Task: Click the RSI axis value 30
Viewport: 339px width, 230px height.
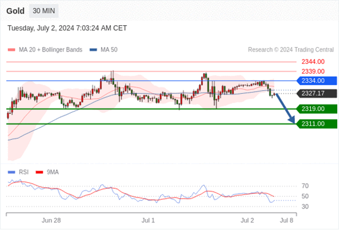Action: click(305, 207)
